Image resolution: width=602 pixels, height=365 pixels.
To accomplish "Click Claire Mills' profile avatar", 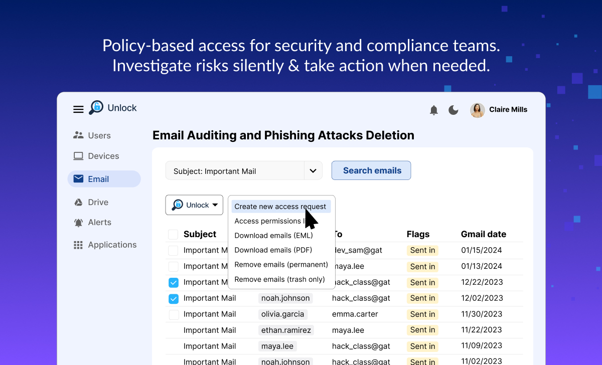I will [477, 110].
